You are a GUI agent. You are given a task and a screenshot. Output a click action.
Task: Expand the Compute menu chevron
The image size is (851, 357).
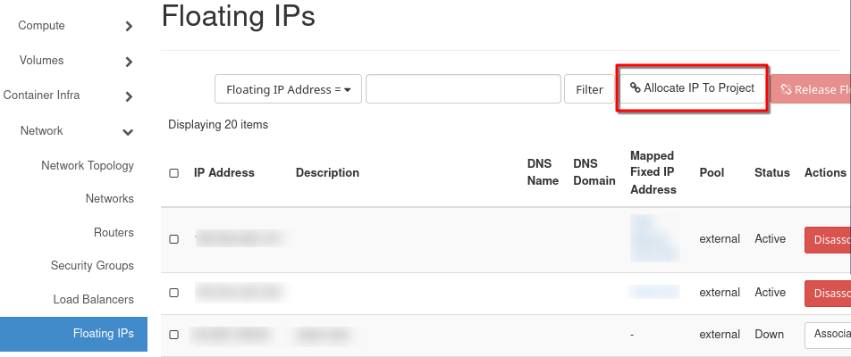pyautogui.click(x=129, y=27)
